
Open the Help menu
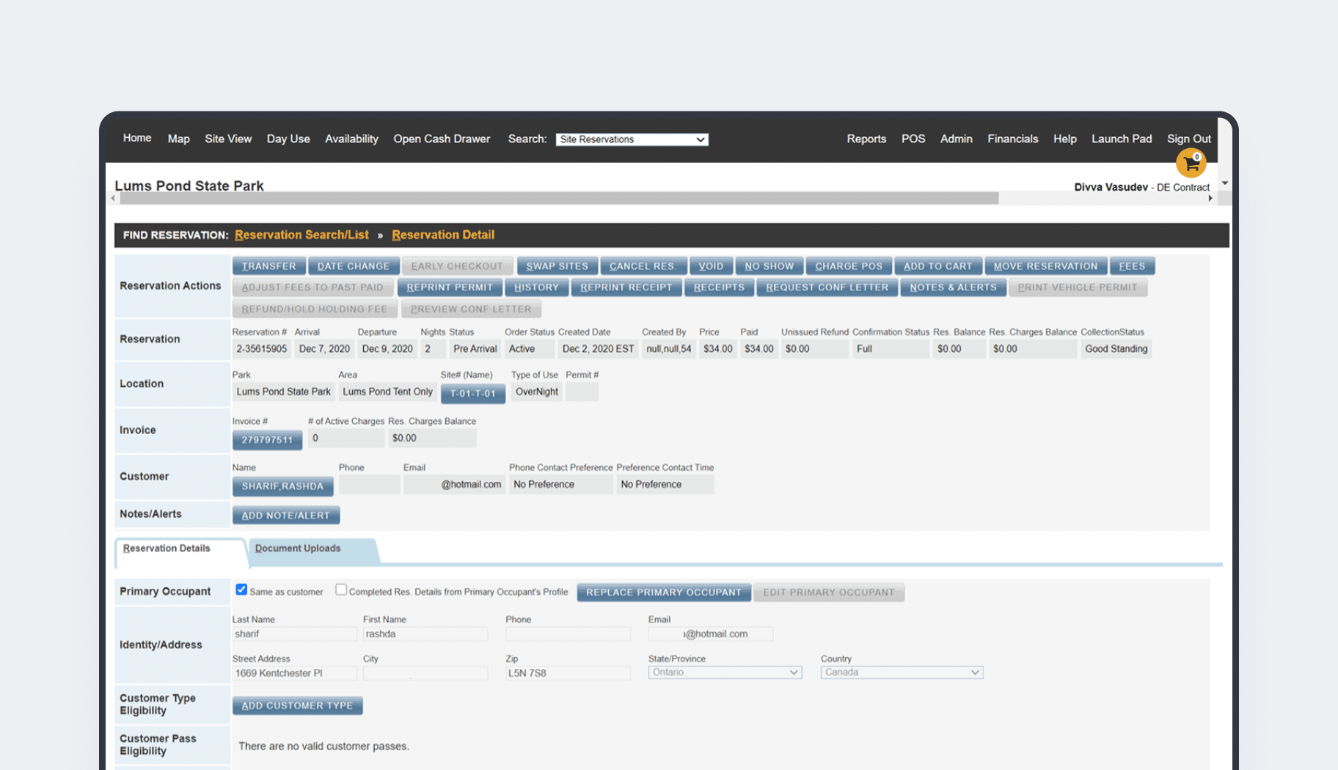(1065, 139)
